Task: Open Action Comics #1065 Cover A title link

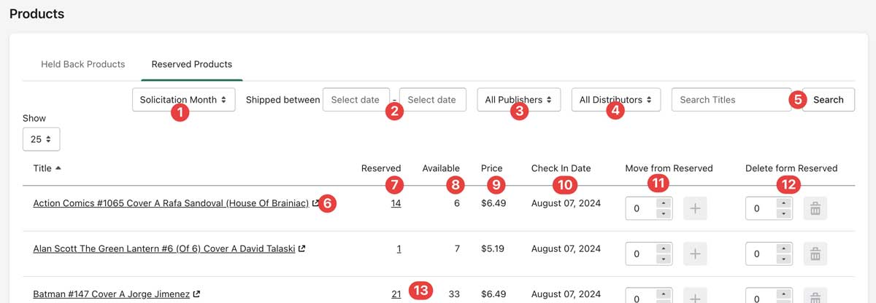Action: click(x=171, y=204)
